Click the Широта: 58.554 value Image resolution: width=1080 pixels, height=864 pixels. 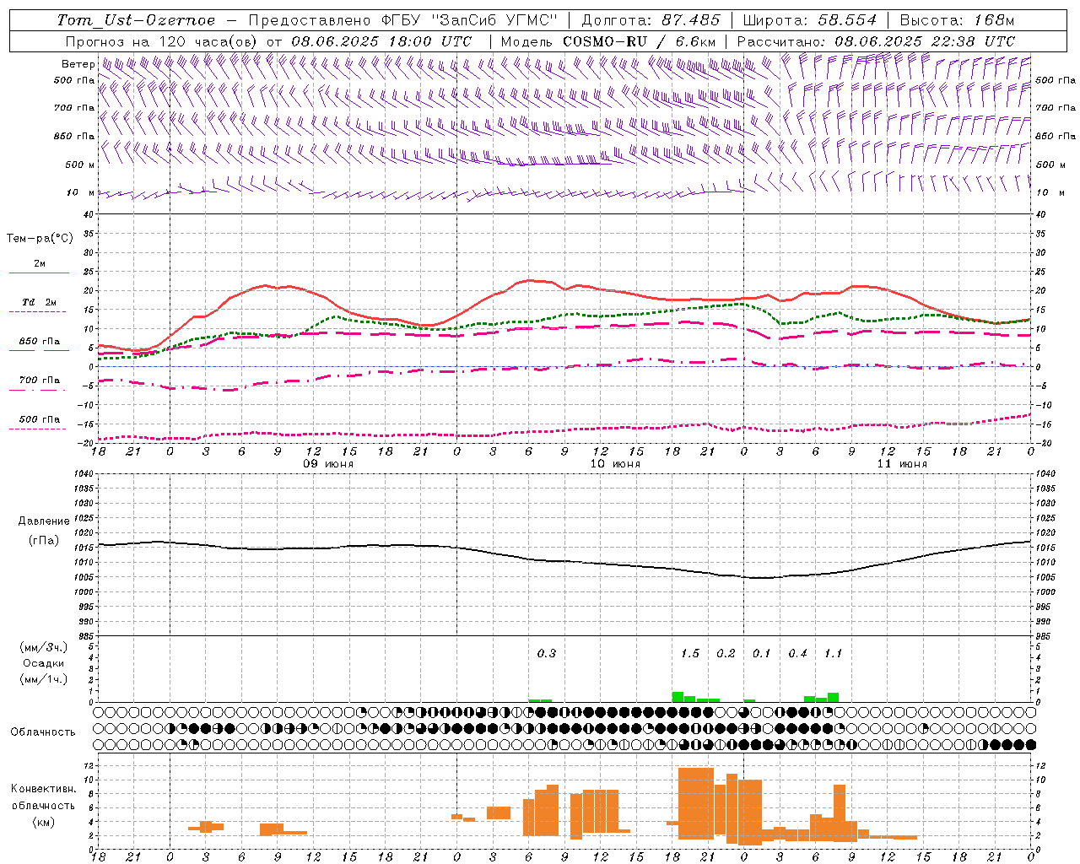point(809,20)
